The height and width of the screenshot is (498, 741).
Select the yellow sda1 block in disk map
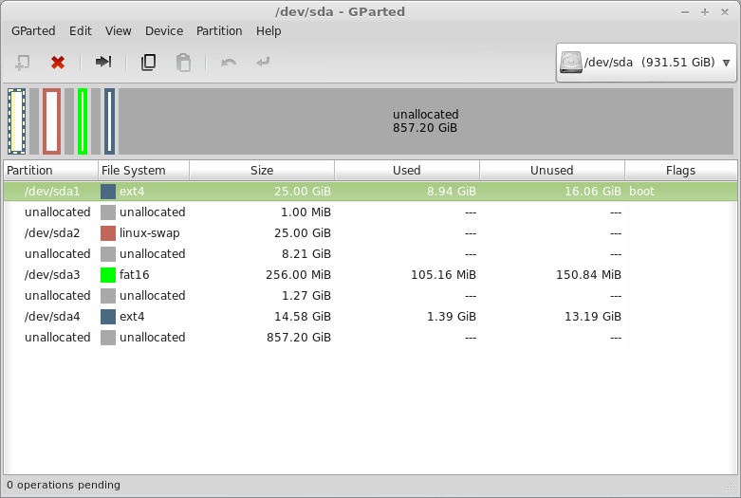click(16, 121)
